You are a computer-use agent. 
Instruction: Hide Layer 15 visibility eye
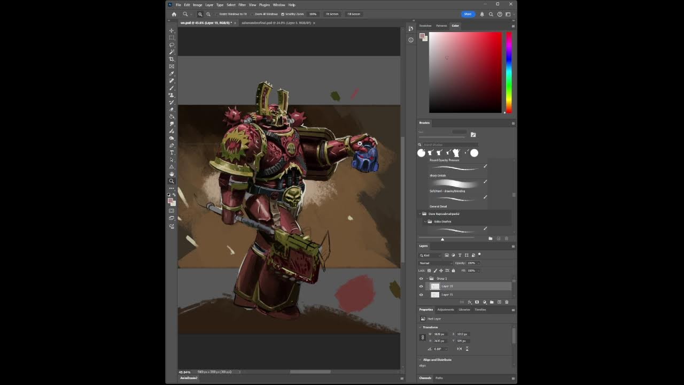tap(421, 295)
